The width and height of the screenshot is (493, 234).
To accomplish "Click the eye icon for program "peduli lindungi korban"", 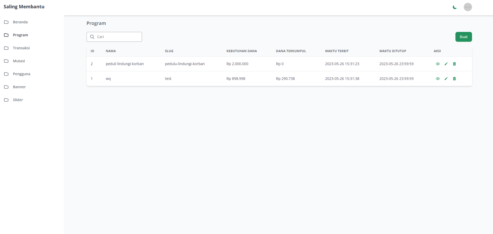I will click(438, 64).
